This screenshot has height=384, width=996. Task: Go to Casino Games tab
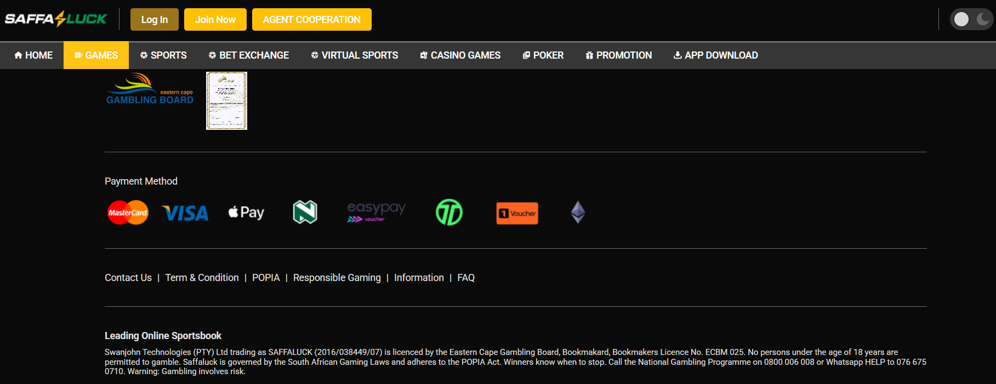click(x=460, y=55)
